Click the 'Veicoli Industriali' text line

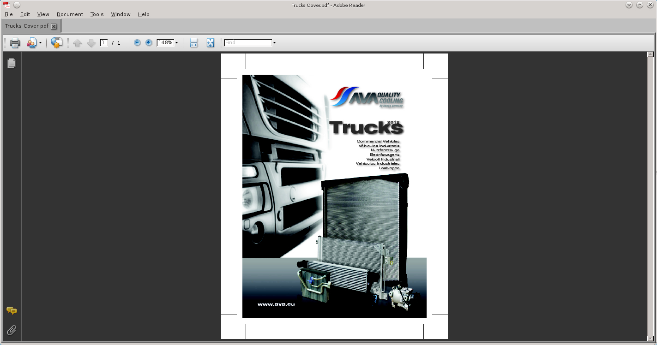383,159
